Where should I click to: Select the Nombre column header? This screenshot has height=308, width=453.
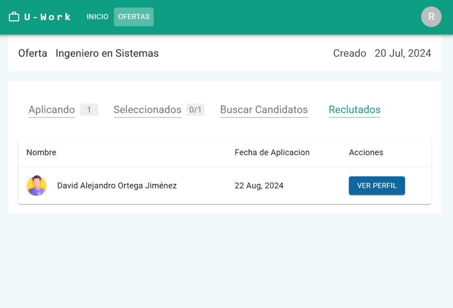[x=41, y=152]
